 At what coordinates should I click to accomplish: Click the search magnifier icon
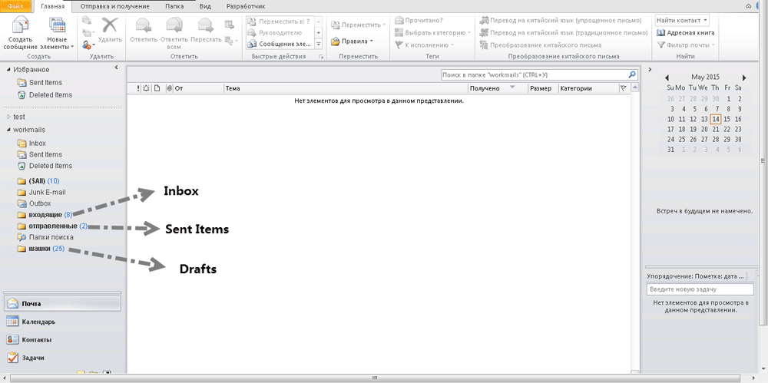[x=632, y=75]
